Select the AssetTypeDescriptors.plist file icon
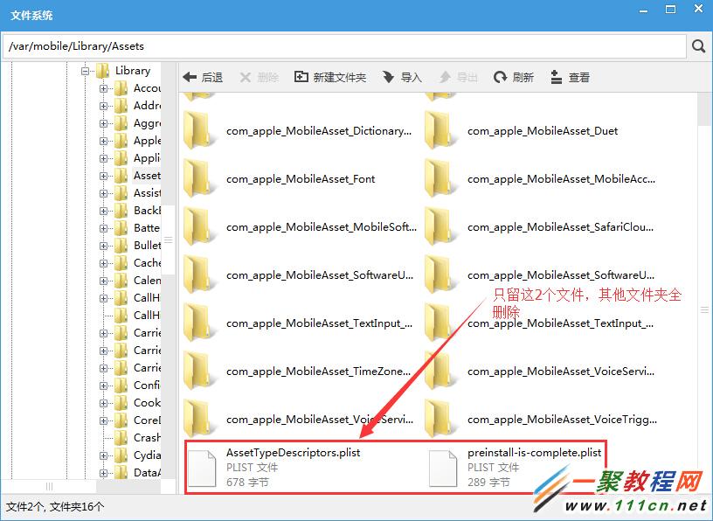The width and height of the screenshot is (713, 521). [202, 469]
